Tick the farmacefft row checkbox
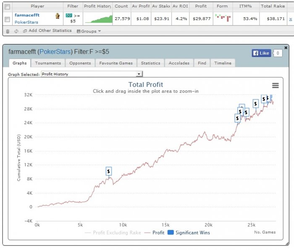The height and width of the screenshot is (250, 294). pyautogui.click(x=7, y=19)
